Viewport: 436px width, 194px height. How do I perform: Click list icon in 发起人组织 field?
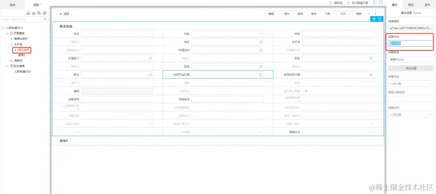pos(150,124)
